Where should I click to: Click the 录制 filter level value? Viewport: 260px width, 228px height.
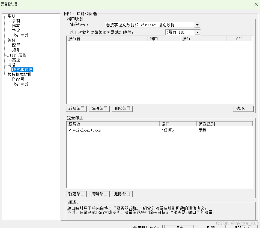(x=203, y=130)
